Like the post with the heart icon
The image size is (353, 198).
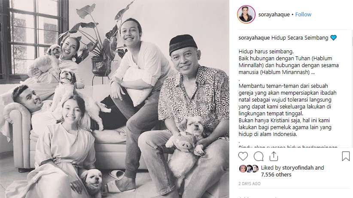pos(243,156)
